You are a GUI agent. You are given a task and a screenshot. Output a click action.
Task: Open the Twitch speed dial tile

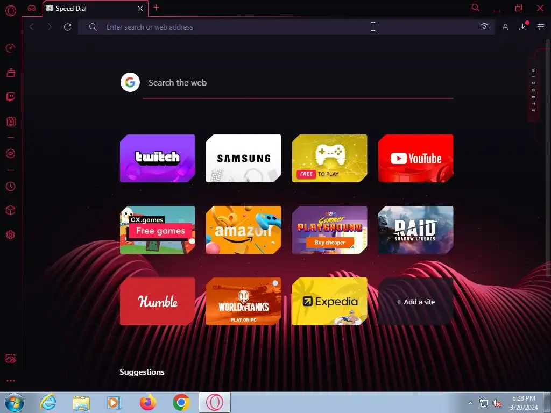158,159
